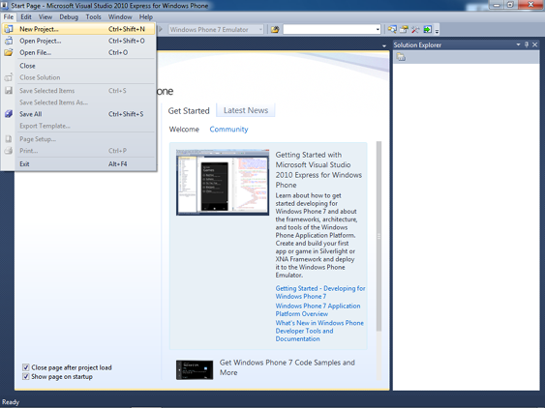Open Solution Explorer window position dropdown

tap(518, 44)
